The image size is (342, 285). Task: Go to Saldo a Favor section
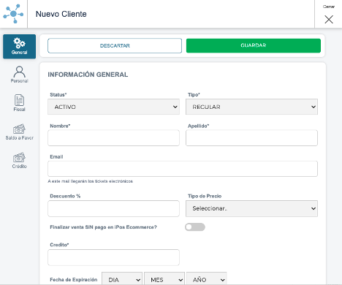[19, 132]
